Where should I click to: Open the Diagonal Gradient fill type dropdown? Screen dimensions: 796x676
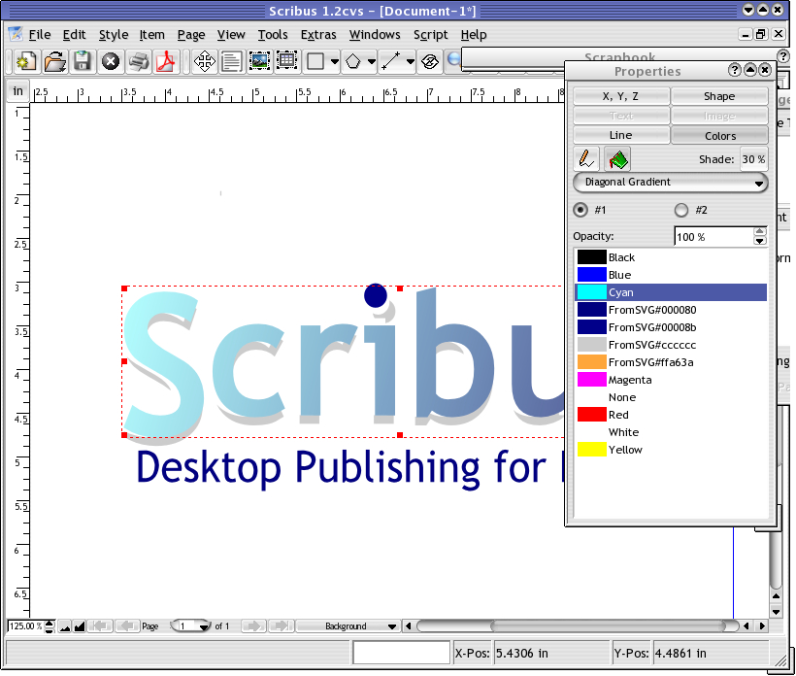[x=670, y=183]
